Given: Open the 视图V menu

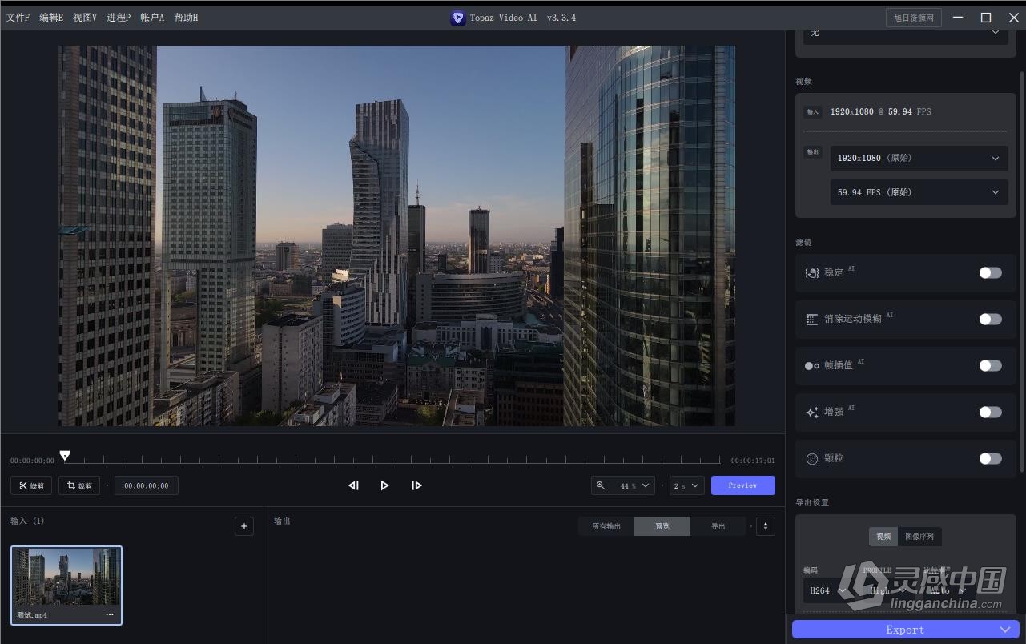Looking at the screenshot, I should [x=85, y=18].
